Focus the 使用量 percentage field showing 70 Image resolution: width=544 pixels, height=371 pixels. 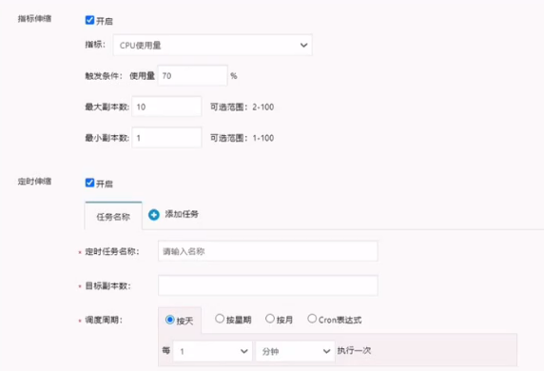point(192,76)
